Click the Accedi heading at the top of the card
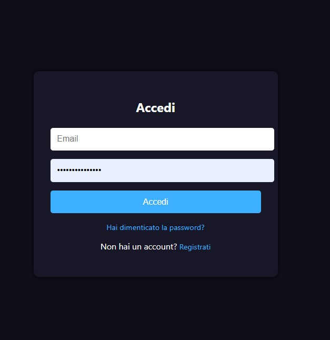The width and height of the screenshot is (330, 340). click(155, 107)
